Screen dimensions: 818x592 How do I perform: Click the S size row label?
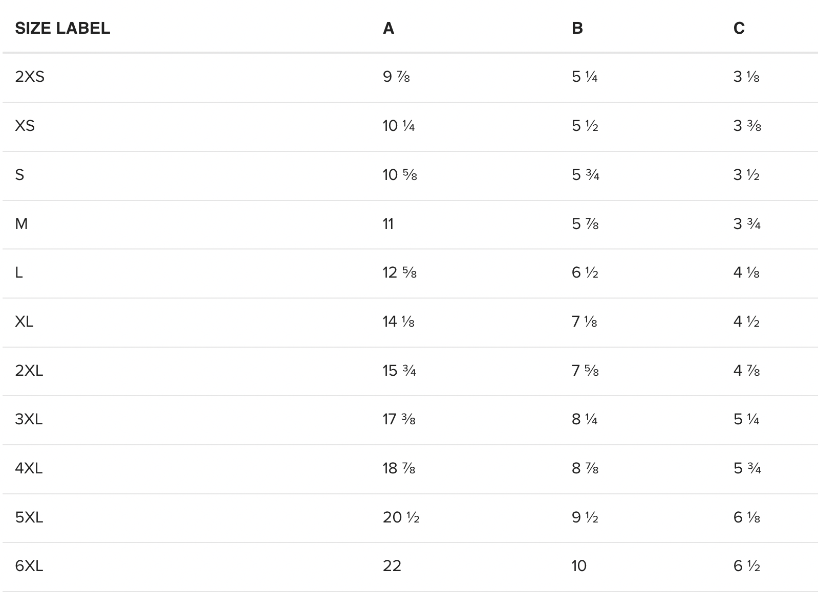(19, 175)
